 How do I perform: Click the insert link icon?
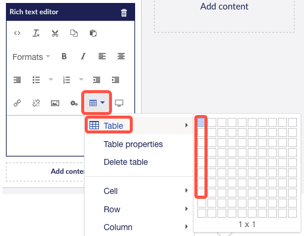17,103
